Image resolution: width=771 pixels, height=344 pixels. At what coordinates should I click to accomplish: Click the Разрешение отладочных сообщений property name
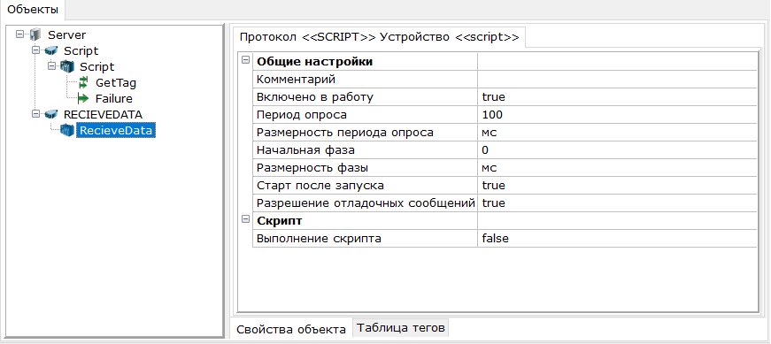point(366,203)
